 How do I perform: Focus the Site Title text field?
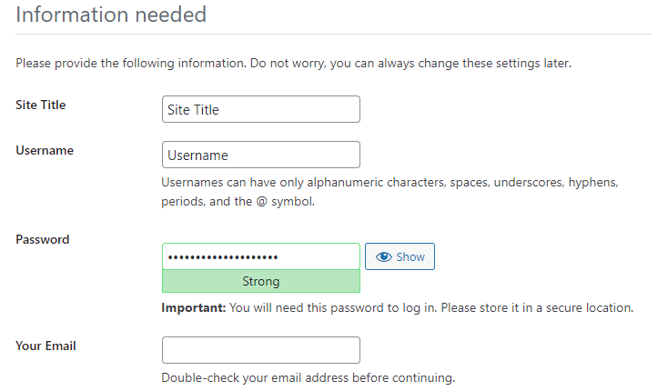pyautogui.click(x=260, y=109)
